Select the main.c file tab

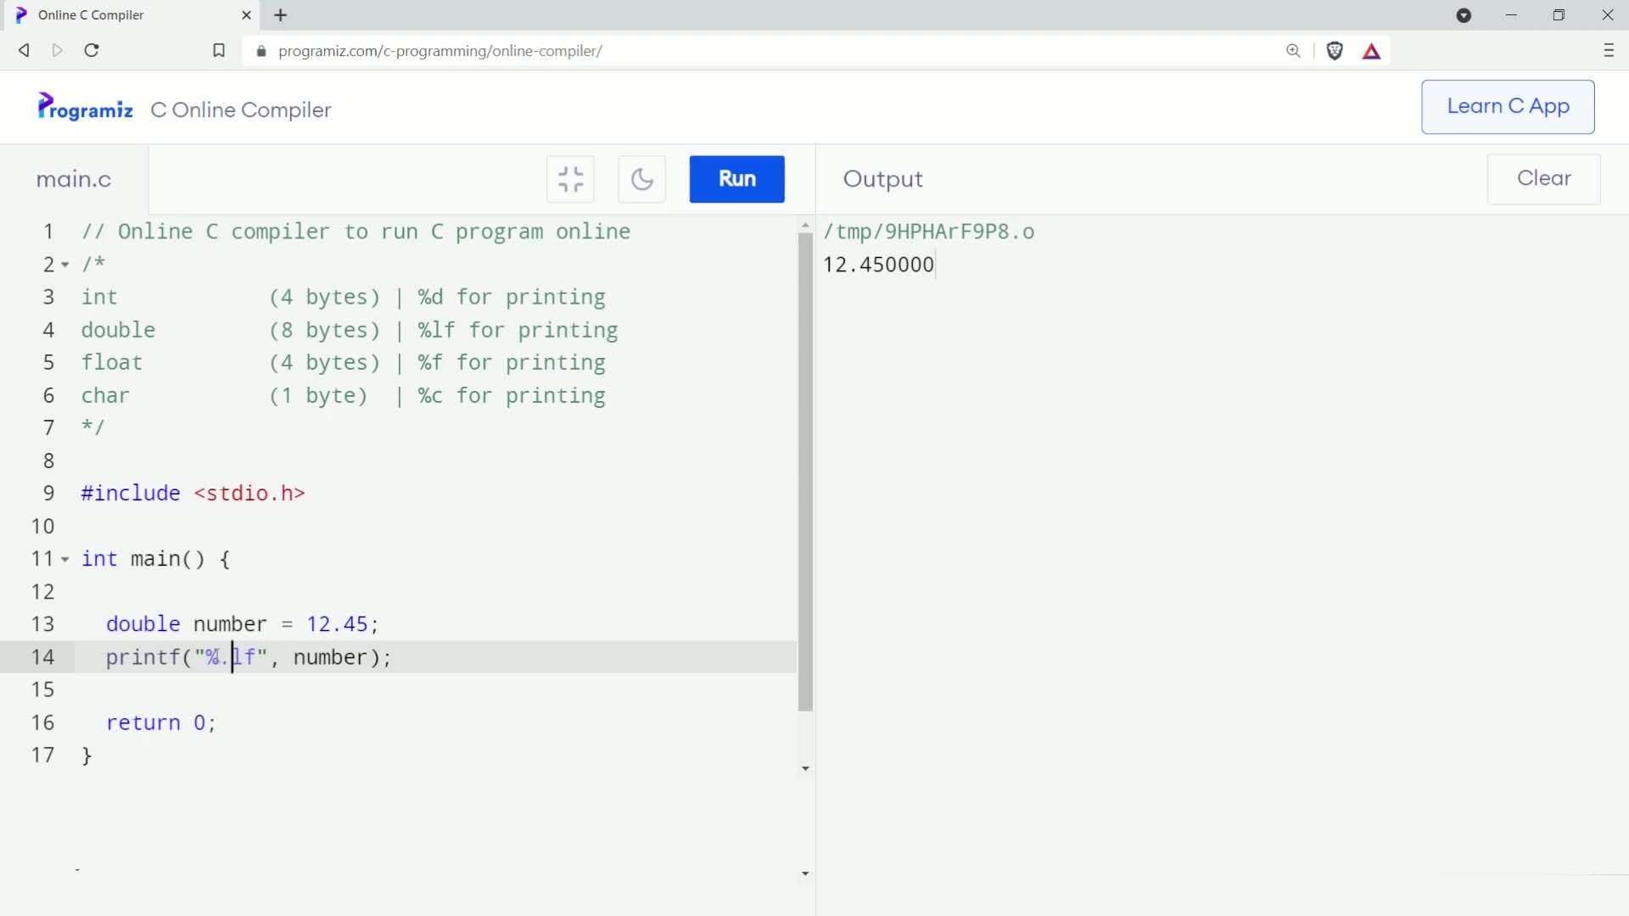pyautogui.click(x=74, y=180)
